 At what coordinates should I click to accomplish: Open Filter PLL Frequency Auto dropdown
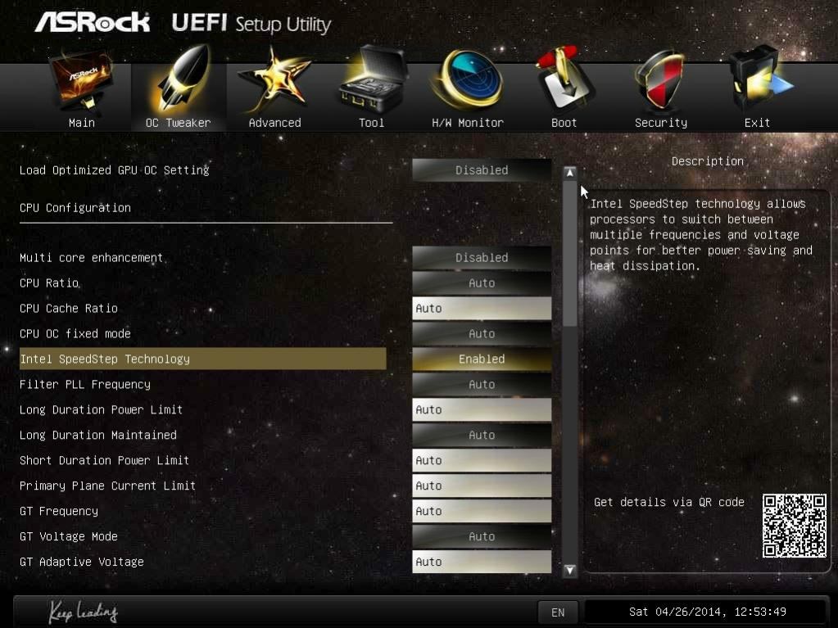click(482, 385)
